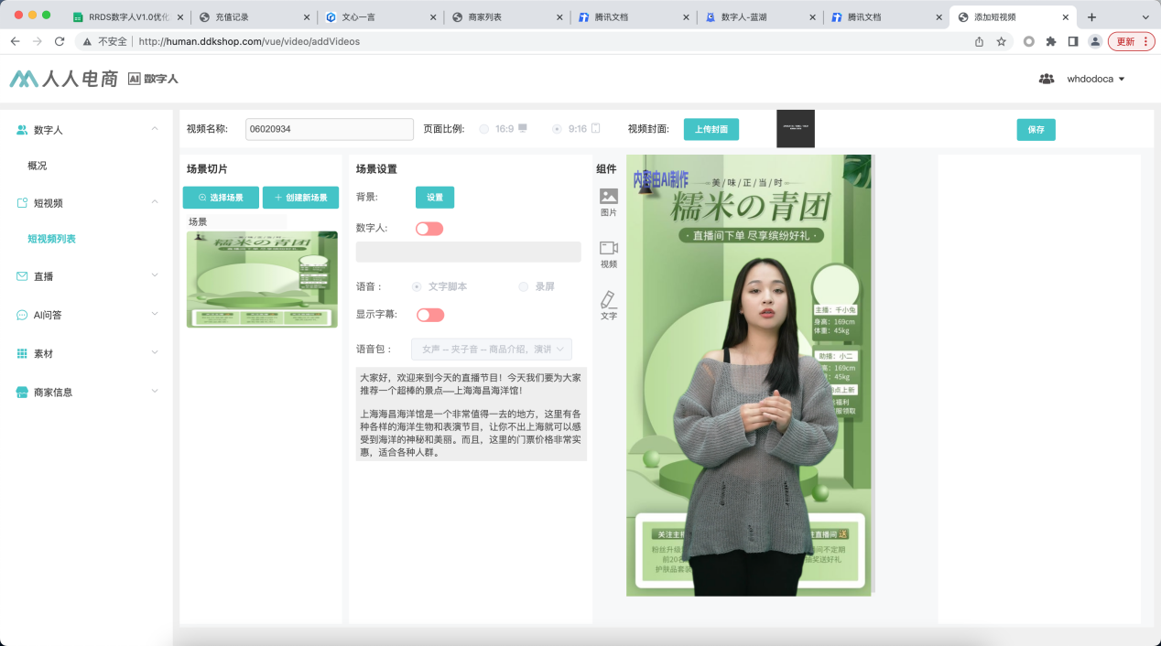Select the 文字 text component icon
Screen dimensions: 1161x646
[x=609, y=300]
